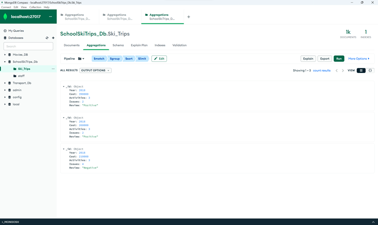This screenshot has width=378, height=225.
Task: Go to previous results page
Action: (x=337, y=70)
